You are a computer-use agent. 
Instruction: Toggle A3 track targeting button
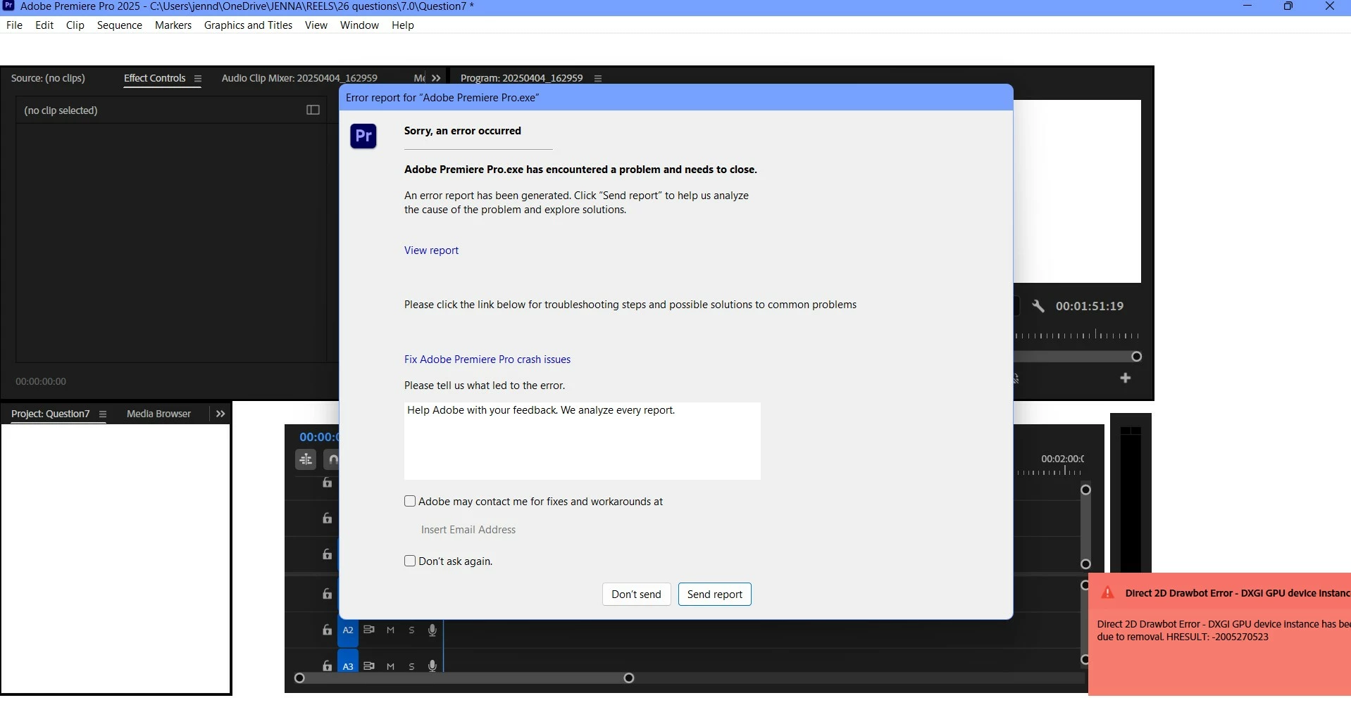point(348,666)
